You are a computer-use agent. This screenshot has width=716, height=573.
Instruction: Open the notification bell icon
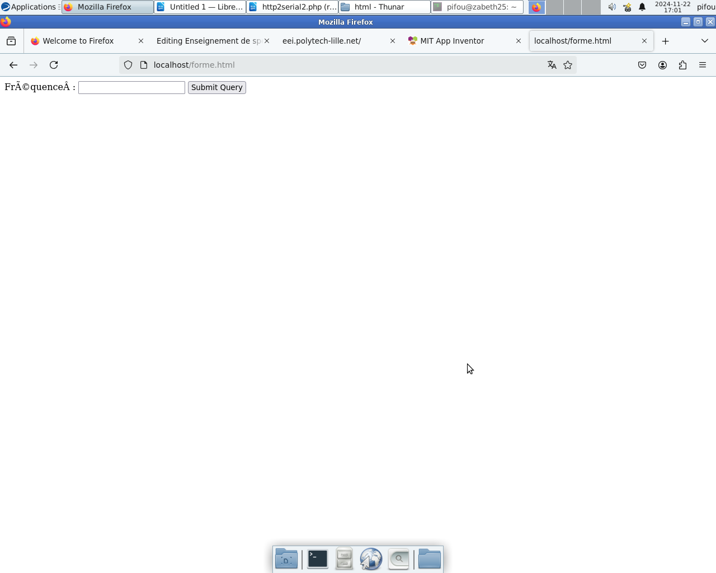click(642, 7)
